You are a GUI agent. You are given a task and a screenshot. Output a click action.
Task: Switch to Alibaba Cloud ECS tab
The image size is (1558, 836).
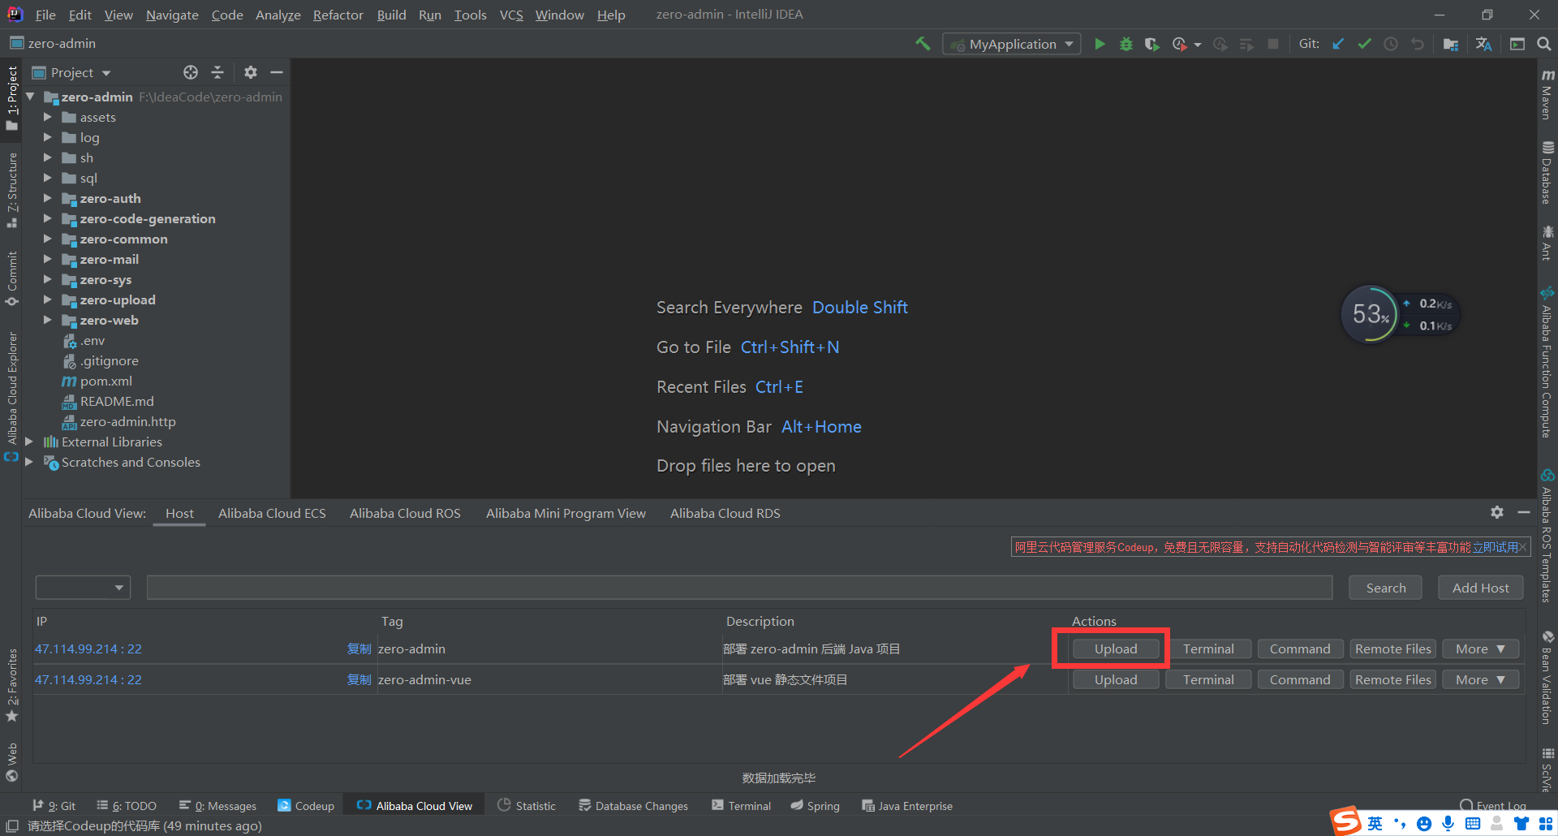tap(272, 513)
